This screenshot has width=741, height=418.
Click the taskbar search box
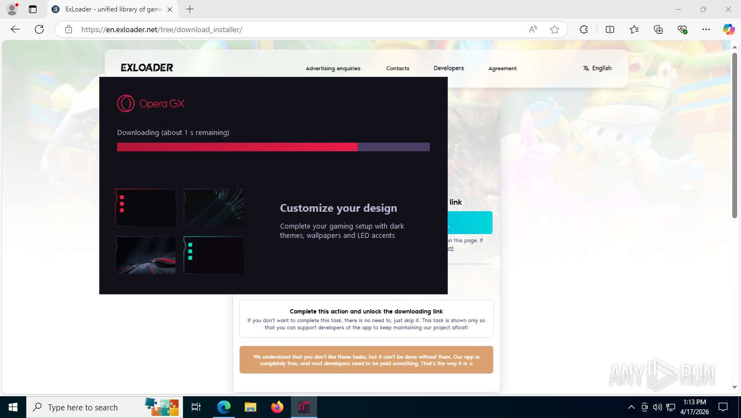(x=105, y=407)
